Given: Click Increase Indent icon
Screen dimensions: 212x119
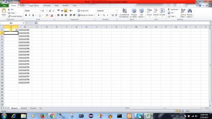Looking at the screenshot, I should 74,15.
